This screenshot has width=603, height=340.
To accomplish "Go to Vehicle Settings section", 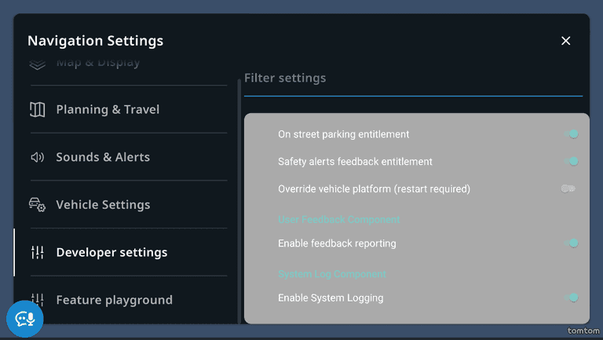I will coord(103,205).
